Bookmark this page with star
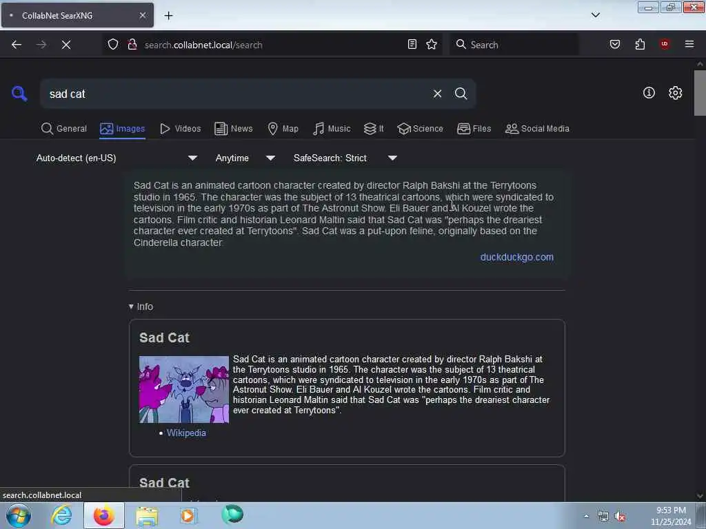This screenshot has width=706, height=529. pos(432,44)
